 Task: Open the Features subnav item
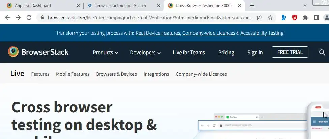pos(40,74)
